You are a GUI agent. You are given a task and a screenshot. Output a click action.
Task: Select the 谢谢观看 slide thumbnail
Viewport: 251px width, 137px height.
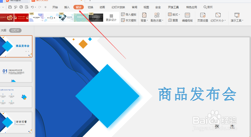(x=16, y=122)
